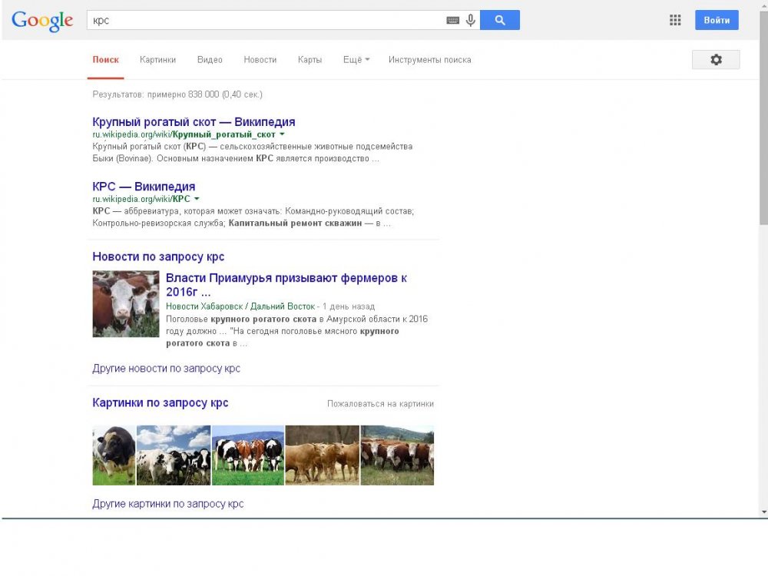Screen dimensions: 768x576
Task: Expand the Ещё dropdown menu
Action: (x=356, y=60)
